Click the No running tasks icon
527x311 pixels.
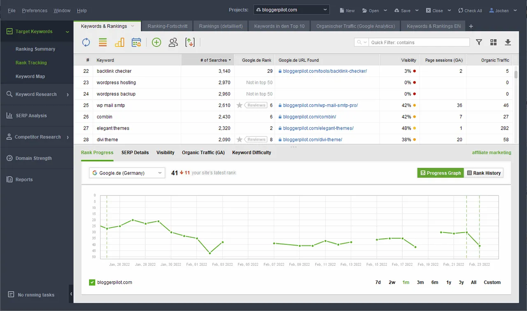pyautogui.click(x=11, y=295)
